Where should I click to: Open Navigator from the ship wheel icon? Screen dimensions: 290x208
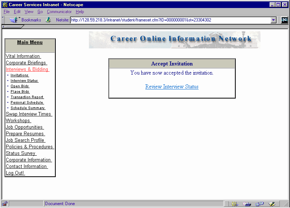click(x=234, y=204)
